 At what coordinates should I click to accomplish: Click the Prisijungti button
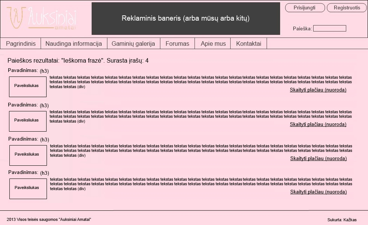304,8
